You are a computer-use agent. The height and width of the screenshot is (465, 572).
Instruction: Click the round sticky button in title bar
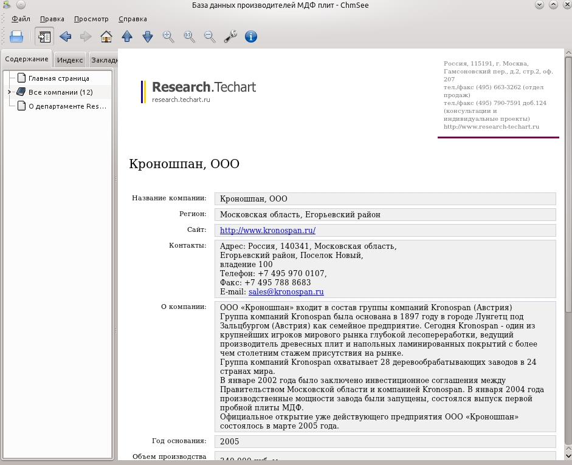click(x=21, y=5)
